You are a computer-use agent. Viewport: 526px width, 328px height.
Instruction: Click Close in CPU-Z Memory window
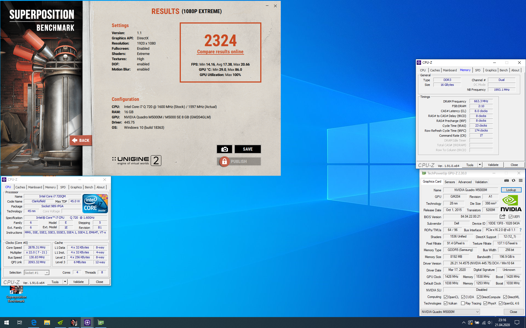click(514, 165)
